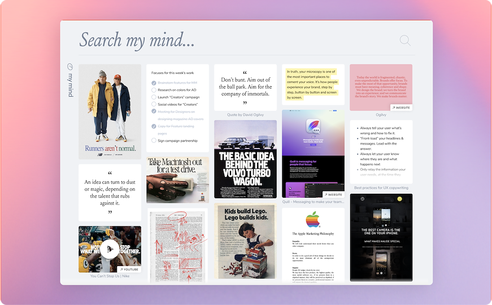Click the rainbow Apple logo in the philosophy card
492x305 pixels.
313,219
